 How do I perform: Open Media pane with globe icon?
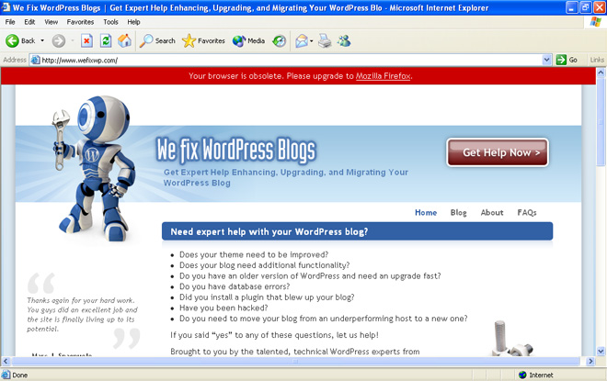click(248, 40)
